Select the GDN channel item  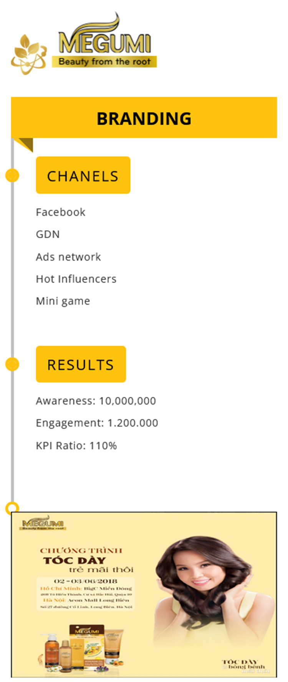point(48,234)
